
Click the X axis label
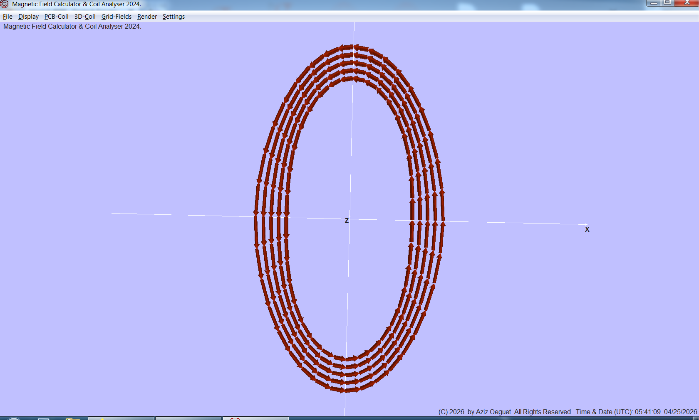click(587, 229)
